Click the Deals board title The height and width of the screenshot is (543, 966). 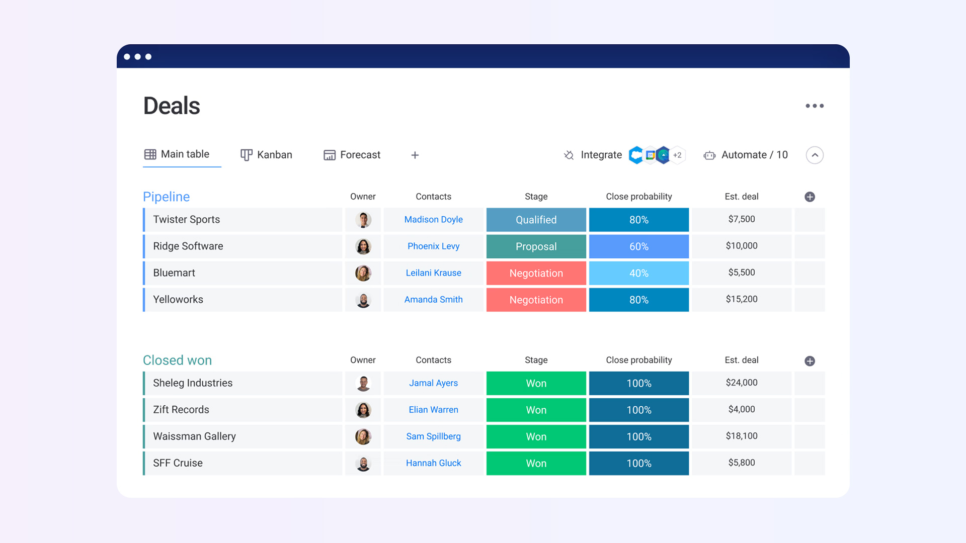click(172, 106)
